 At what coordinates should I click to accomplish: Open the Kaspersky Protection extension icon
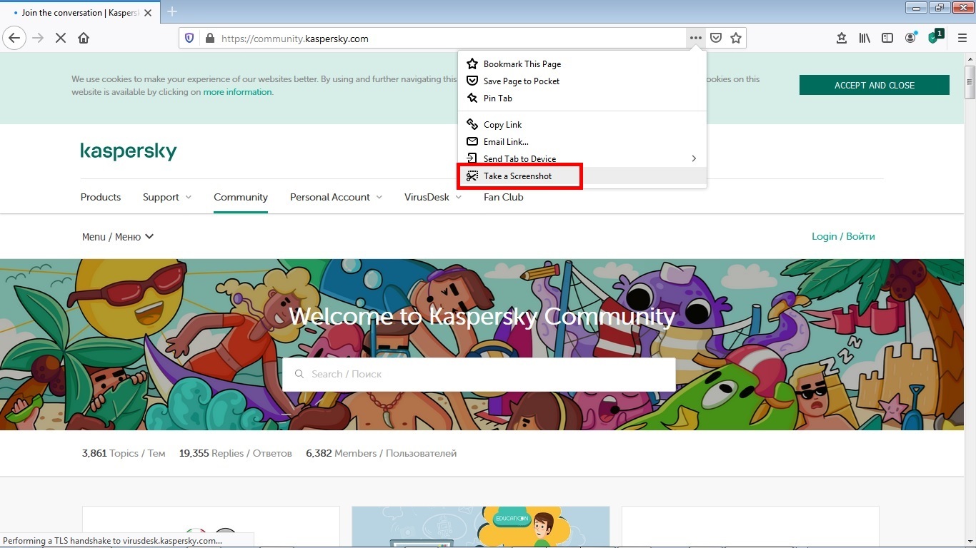click(x=935, y=37)
